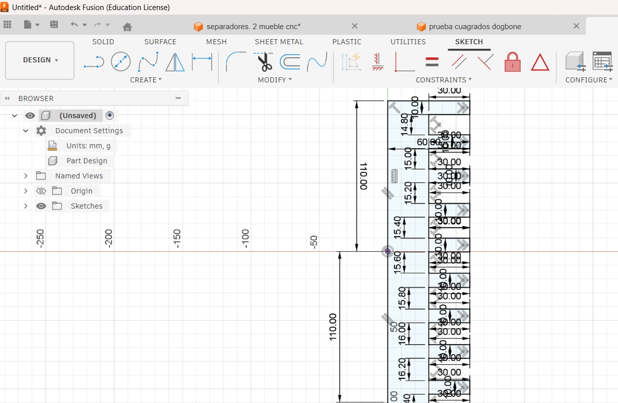Apply Perpendicular corner constraint
Viewport: 618px width, 403px height.
coord(404,62)
